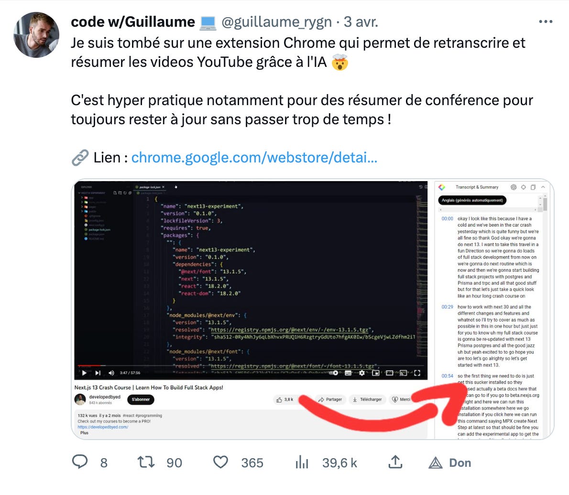Viewport: 569px width, 495px height.
Task: Like the tweet with heart icon
Action: [x=220, y=462]
